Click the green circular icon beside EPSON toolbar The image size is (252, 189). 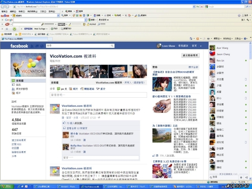pyautogui.click(x=15, y=29)
